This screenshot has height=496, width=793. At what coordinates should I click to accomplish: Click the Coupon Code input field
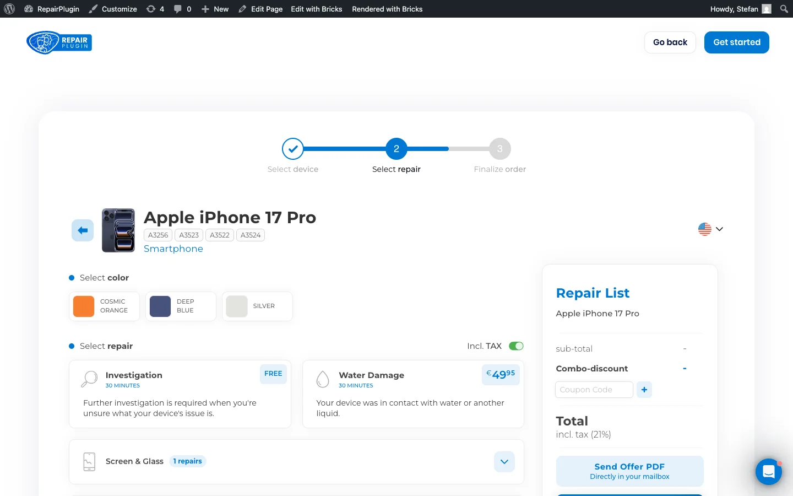pos(594,390)
